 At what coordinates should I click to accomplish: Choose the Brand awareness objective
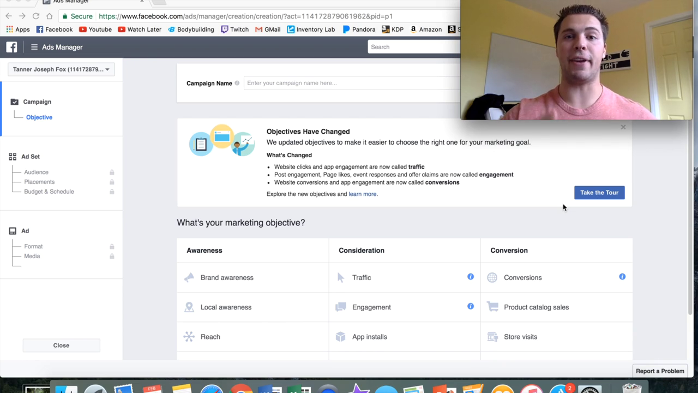pos(252,278)
